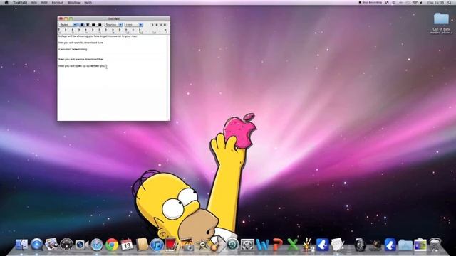
Task: Launch iMovie star icon in dock
Action: [202, 245]
